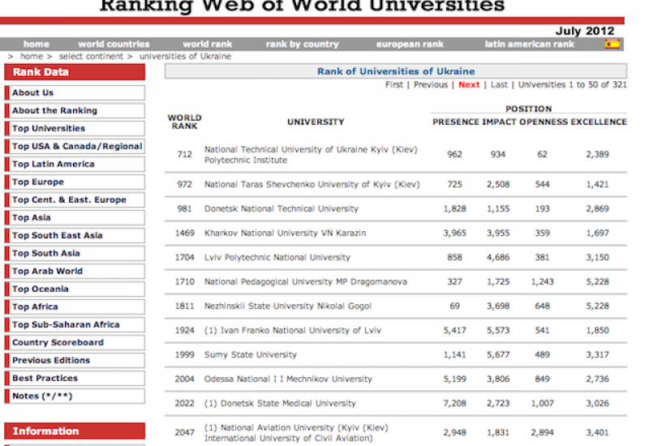Go to Last page of results
649x446 pixels.
pos(499,84)
